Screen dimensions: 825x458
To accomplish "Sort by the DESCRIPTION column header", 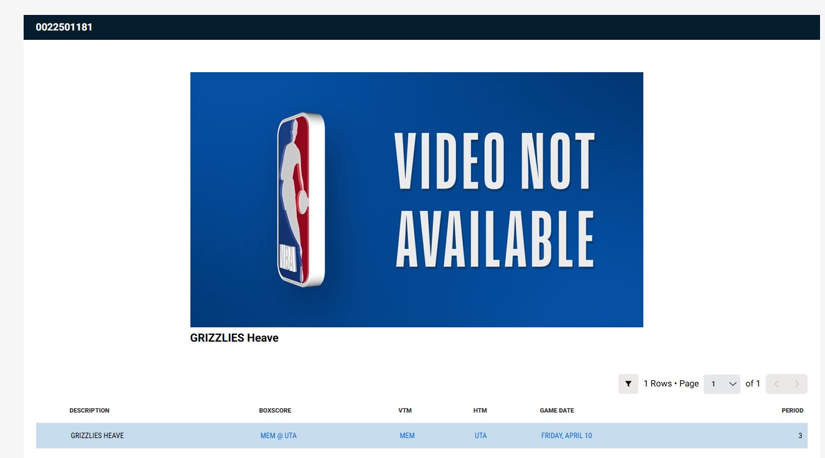I will point(90,411).
